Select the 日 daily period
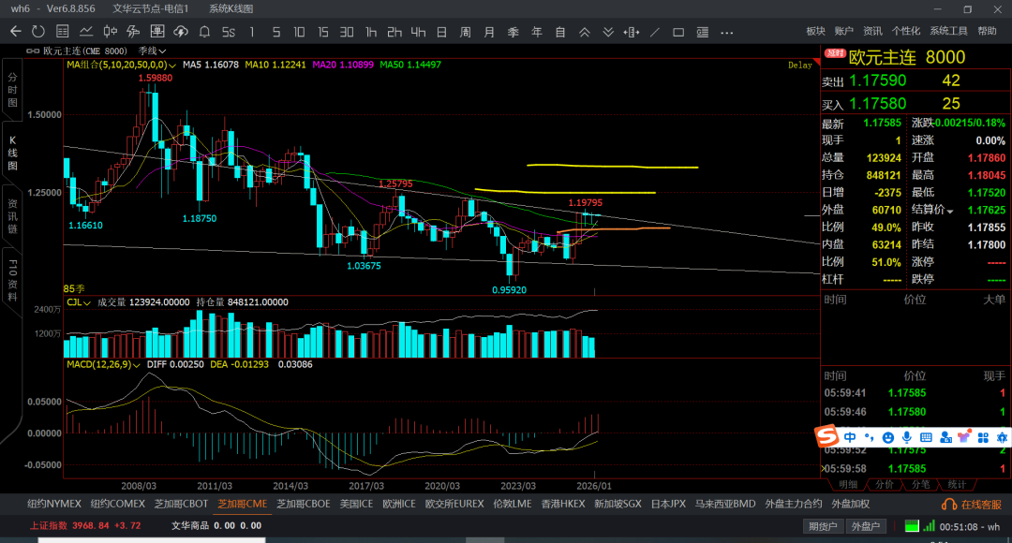1012x543 pixels. [441, 32]
